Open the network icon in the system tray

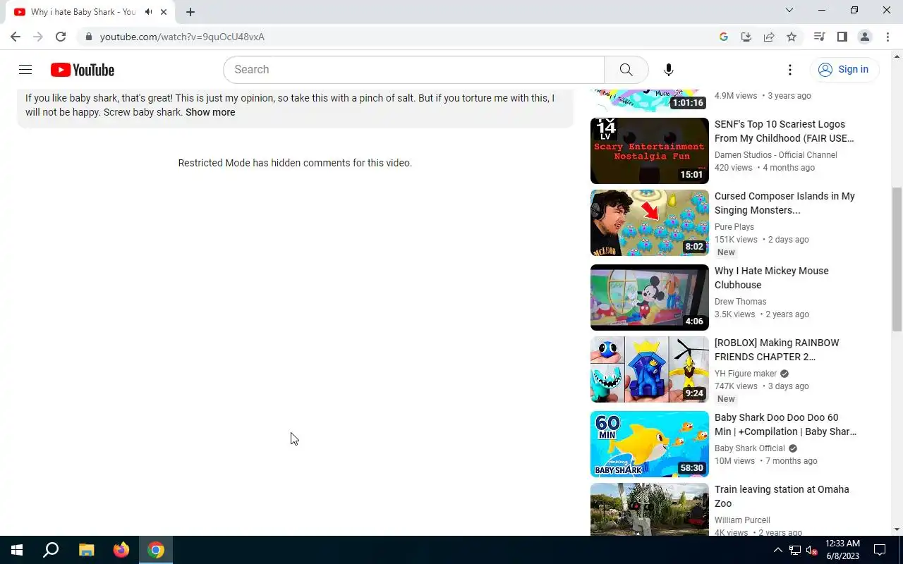point(795,550)
